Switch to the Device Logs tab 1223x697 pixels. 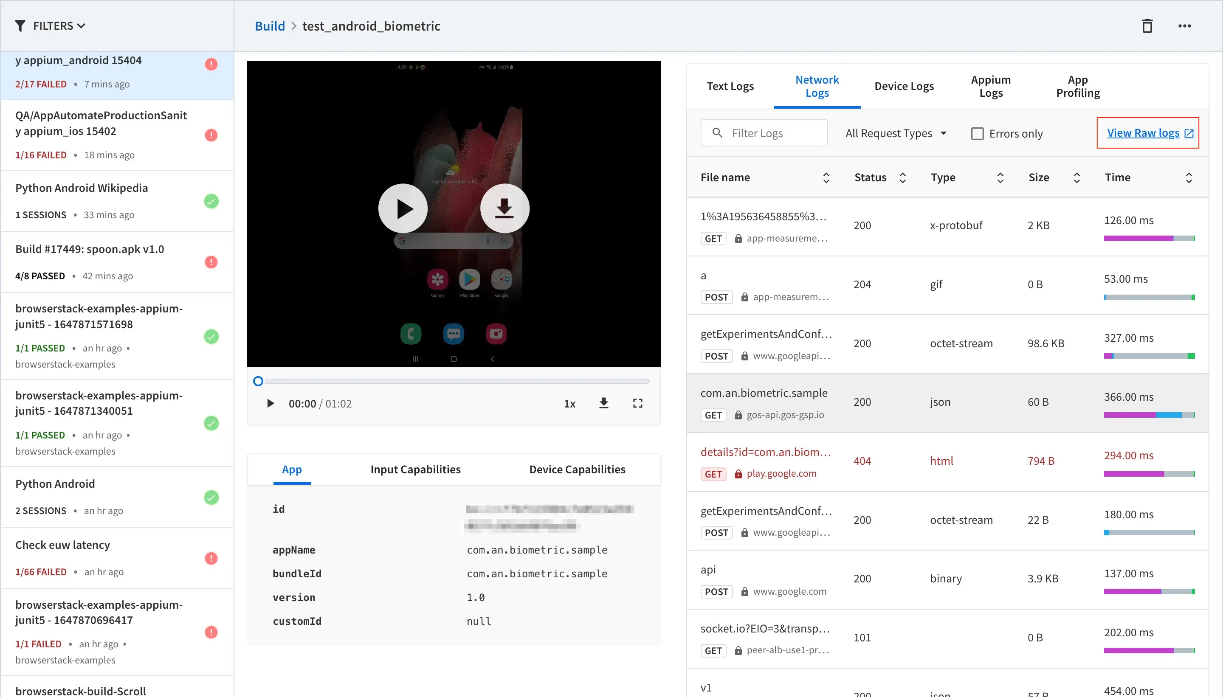click(904, 86)
